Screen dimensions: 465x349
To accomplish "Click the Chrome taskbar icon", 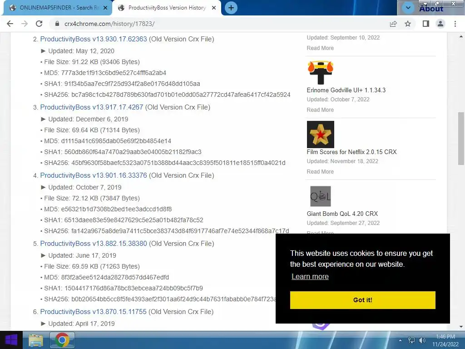I will point(62,340).
